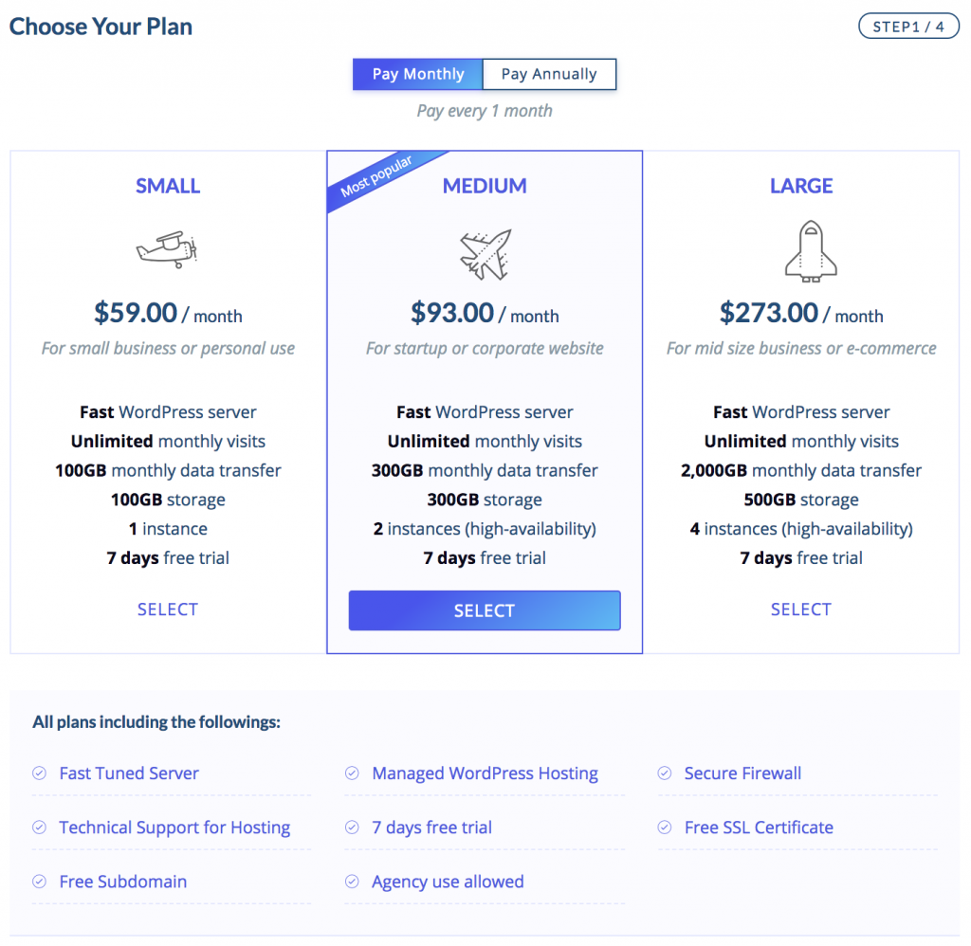Click the checkmark icon beside Secure Firewall

click(x=665, y=773)
